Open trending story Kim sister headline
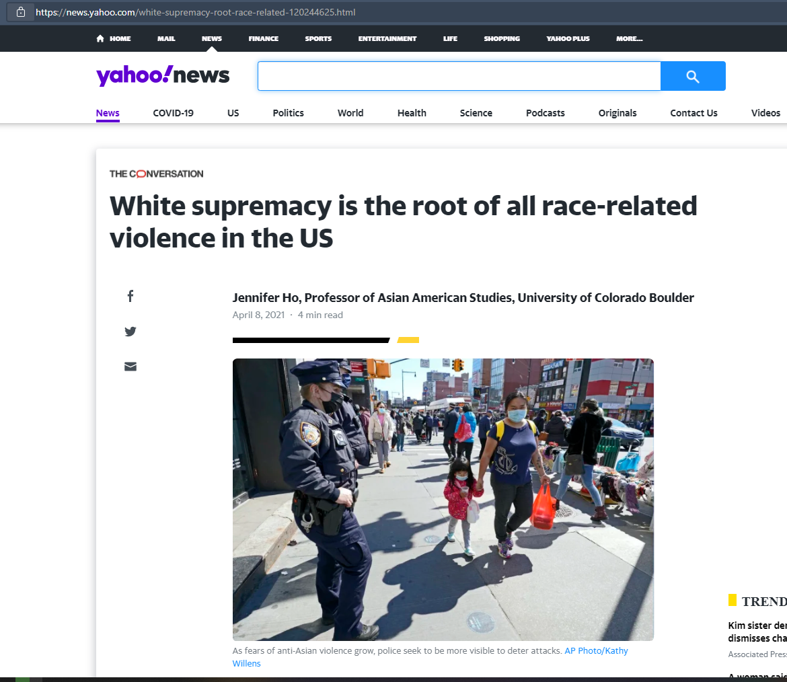 click(757, 632)
